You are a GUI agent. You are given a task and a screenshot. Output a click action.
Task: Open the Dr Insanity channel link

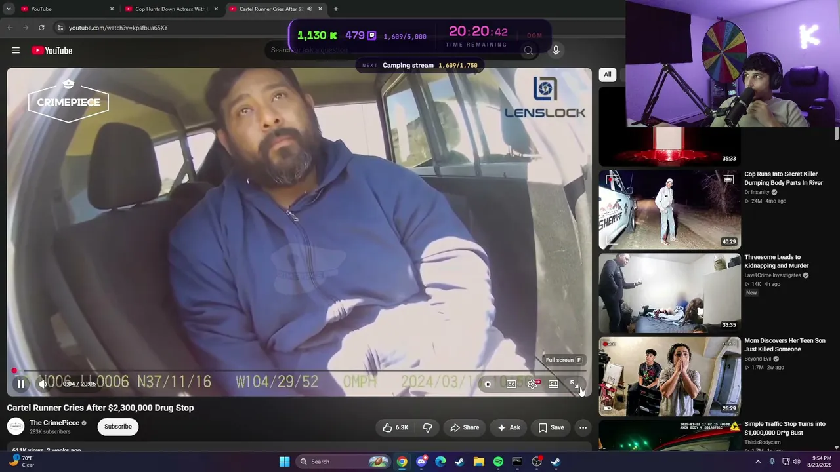pyautogui.click(x=757, y=193)
